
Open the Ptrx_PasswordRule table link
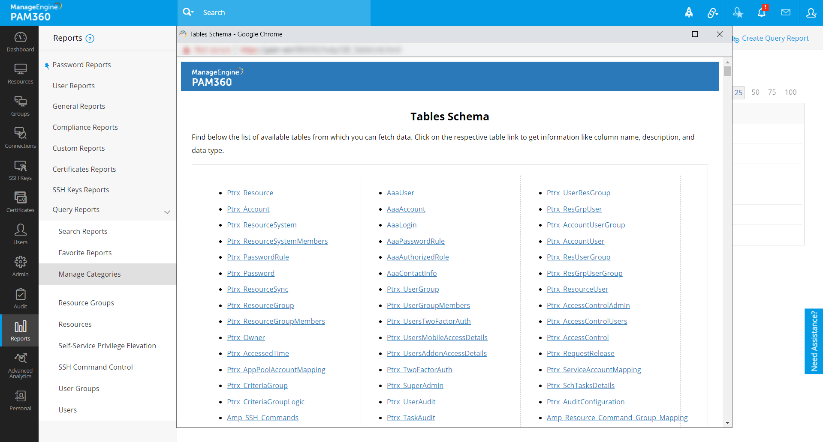point(258,257)
